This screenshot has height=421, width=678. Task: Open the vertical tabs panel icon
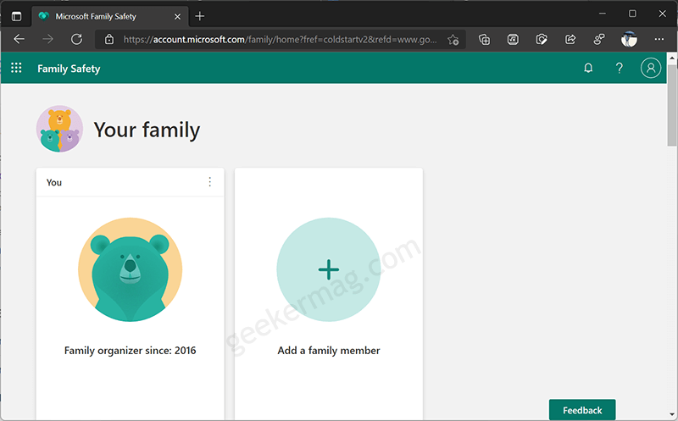pyautogui.click(x=16, y=16)
